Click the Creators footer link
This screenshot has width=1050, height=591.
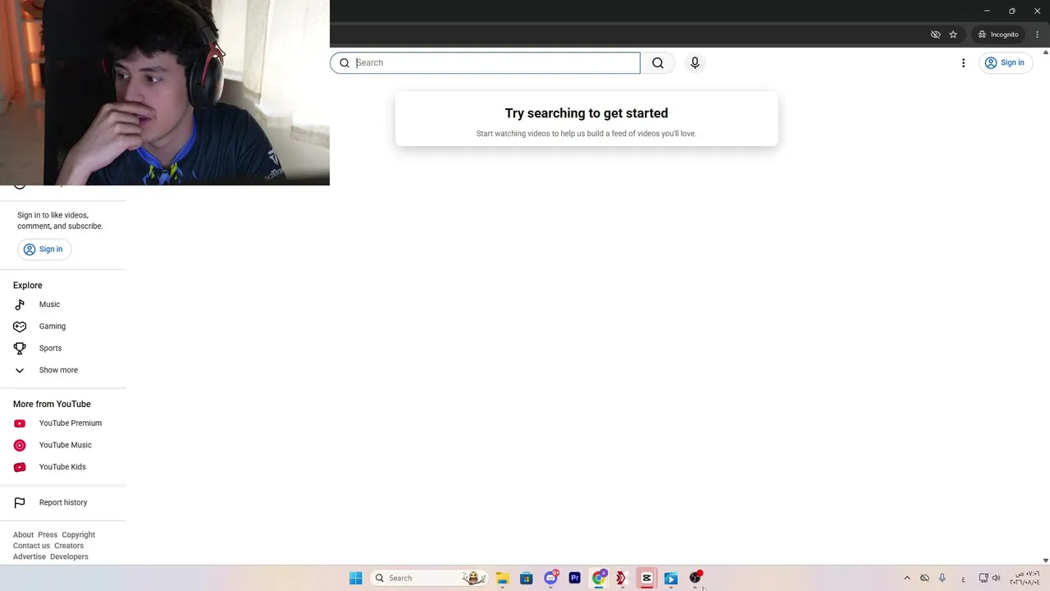[x=69, y=546]
